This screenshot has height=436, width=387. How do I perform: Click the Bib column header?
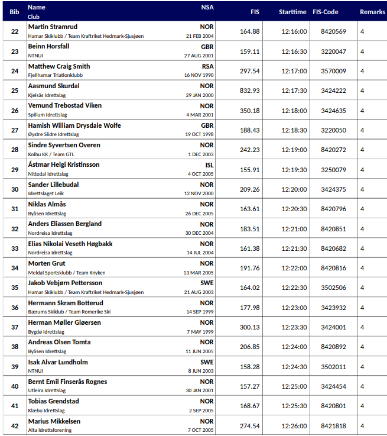(14, 12)
